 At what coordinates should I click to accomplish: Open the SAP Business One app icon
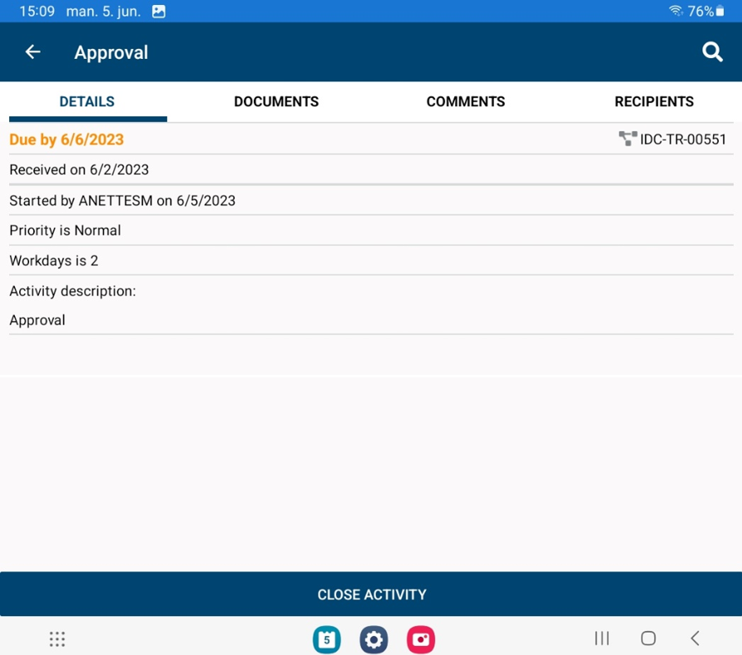[x=326, y=639]
